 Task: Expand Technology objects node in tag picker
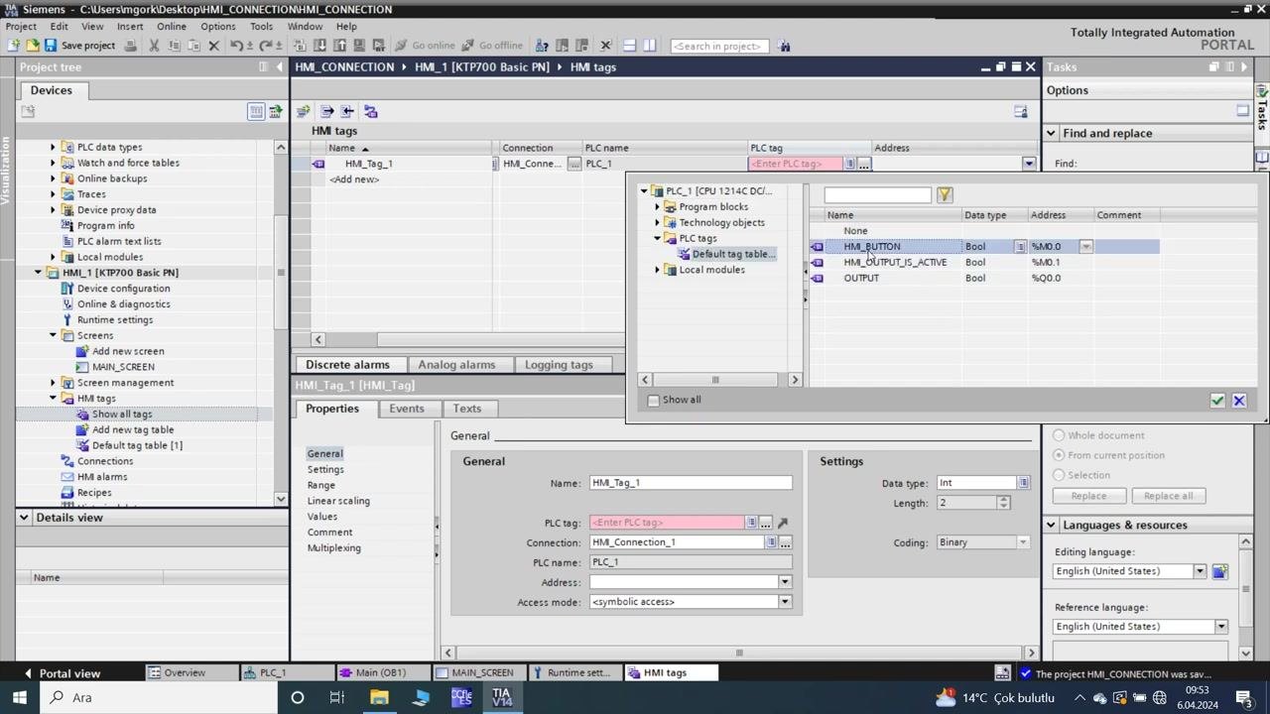pyautogui.click(x=657, y=223)
